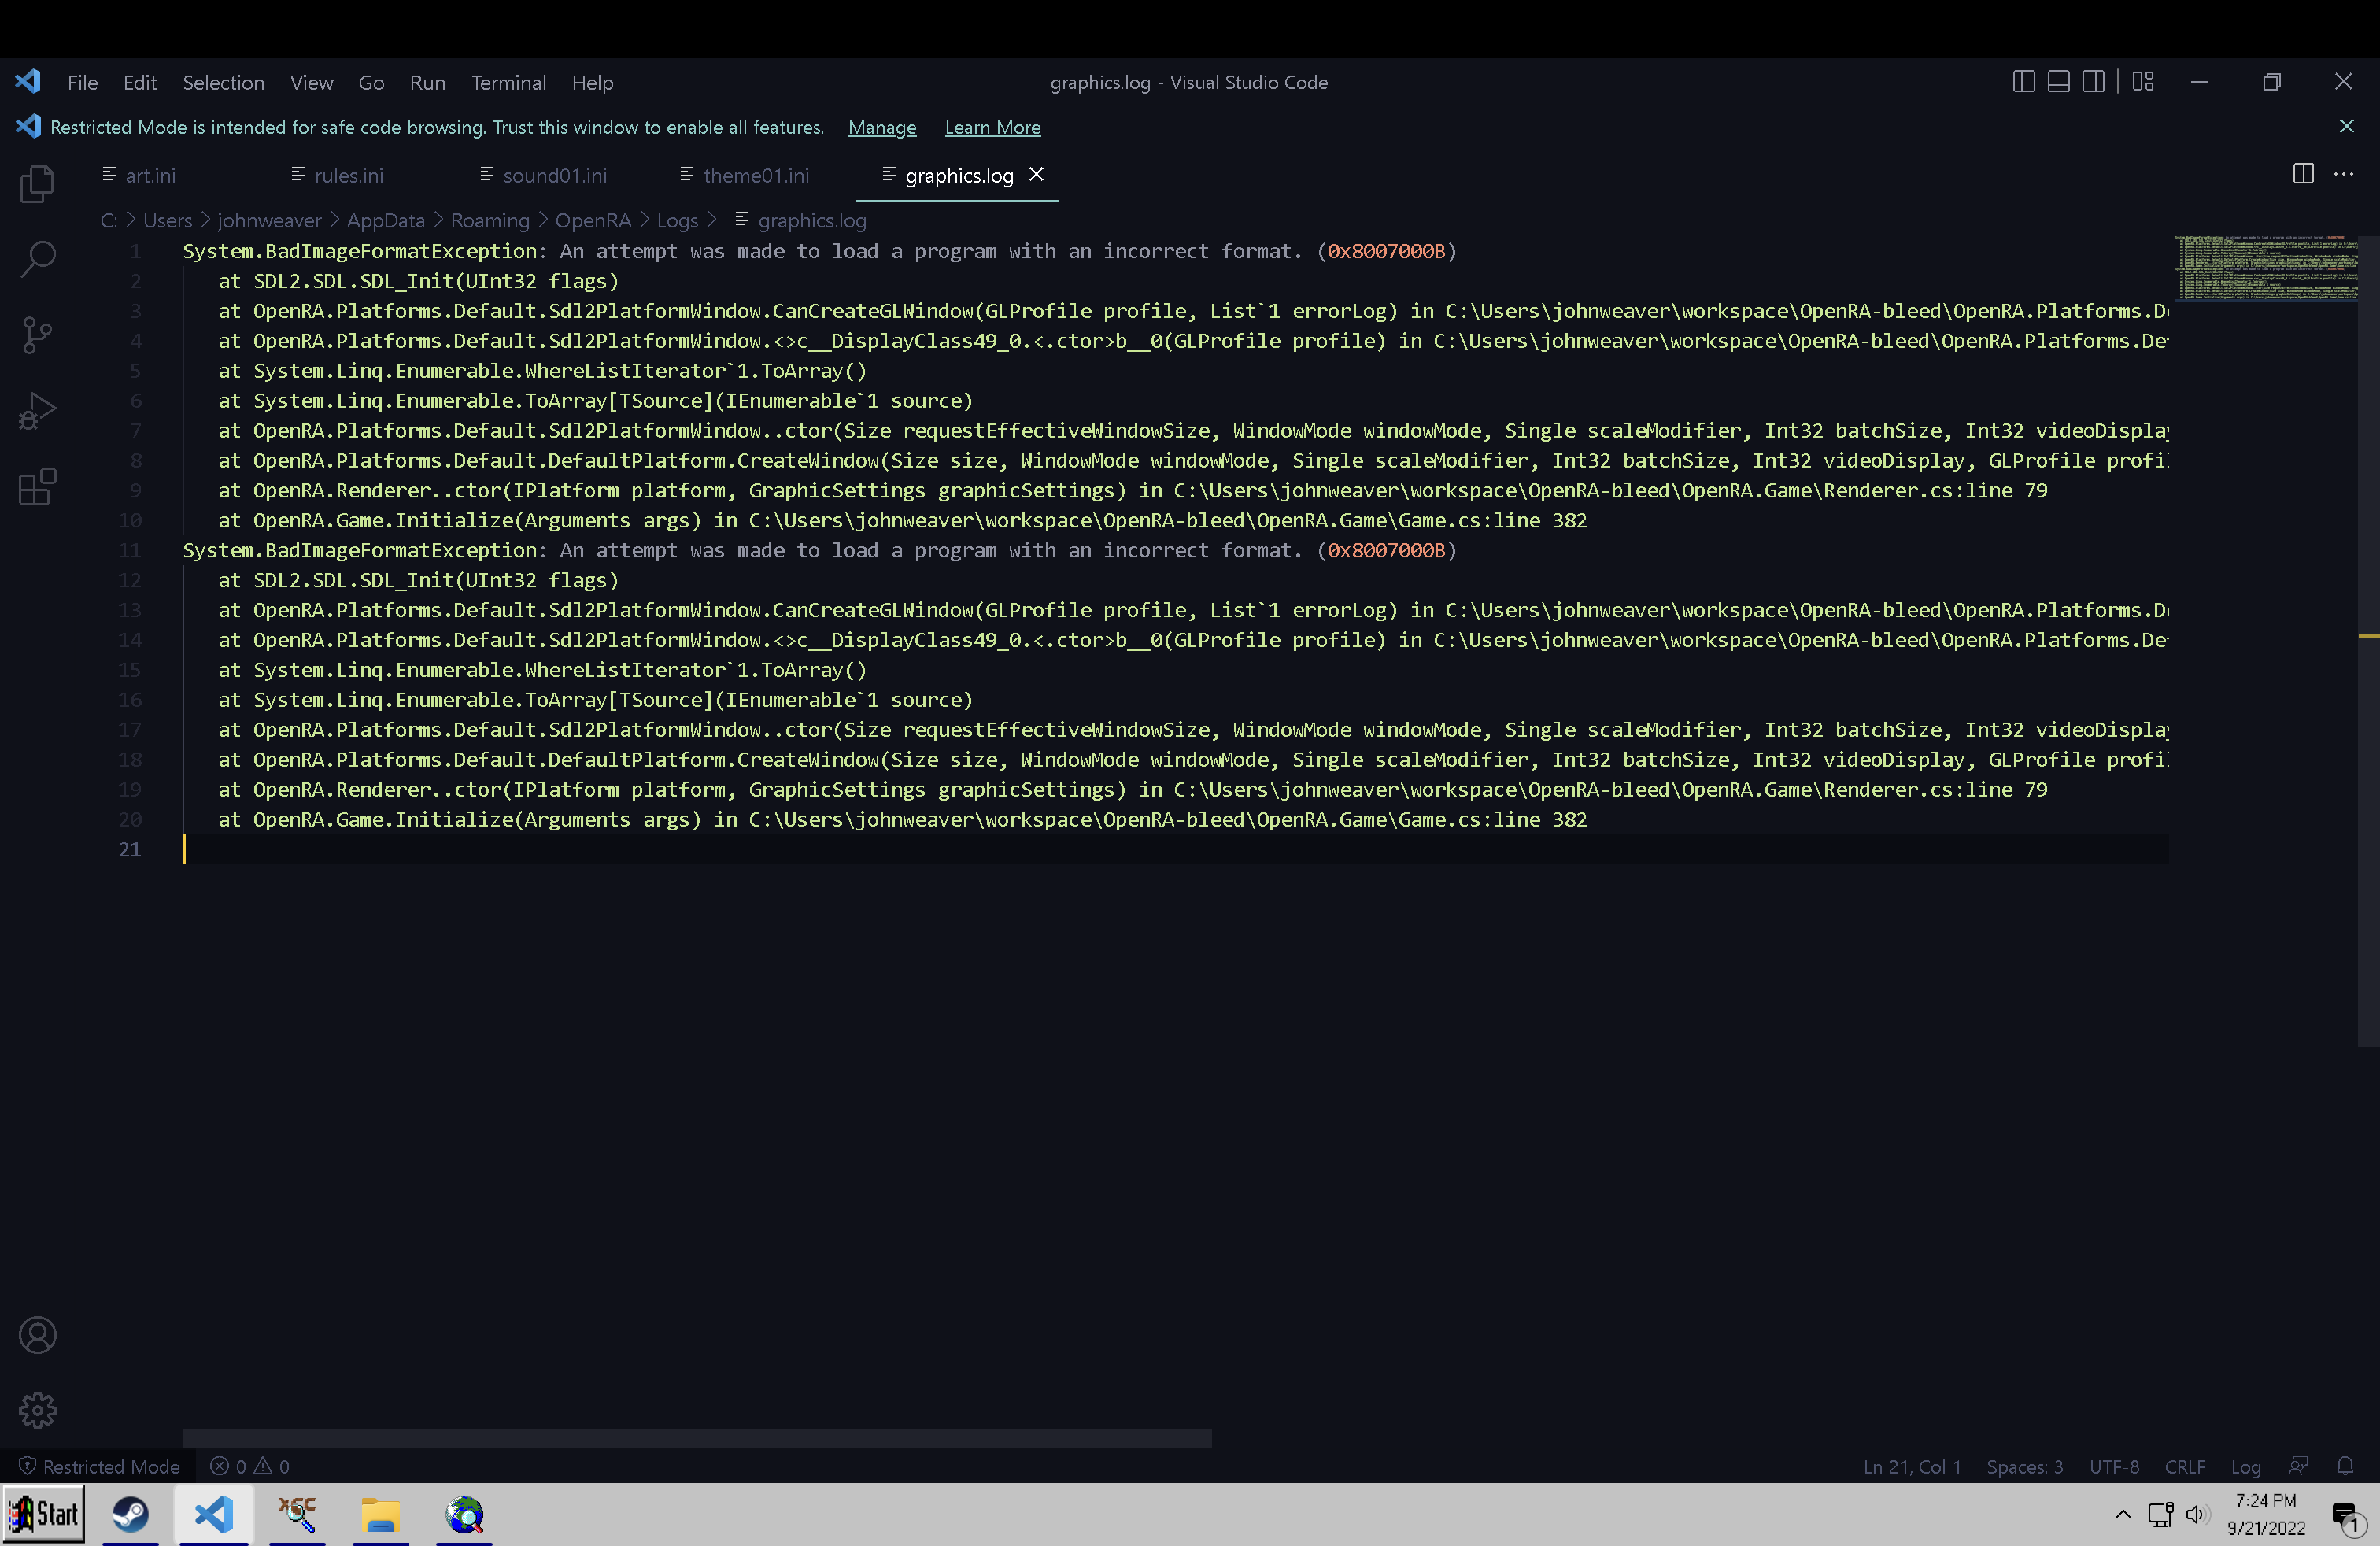The width and height of the screenshot is (2380, 1546).
Task: Click the Learn More link
Action: (992, 128)
